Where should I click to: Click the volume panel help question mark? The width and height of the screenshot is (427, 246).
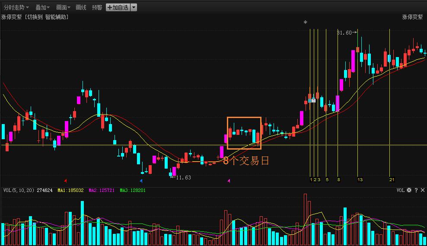coord(416,190)
